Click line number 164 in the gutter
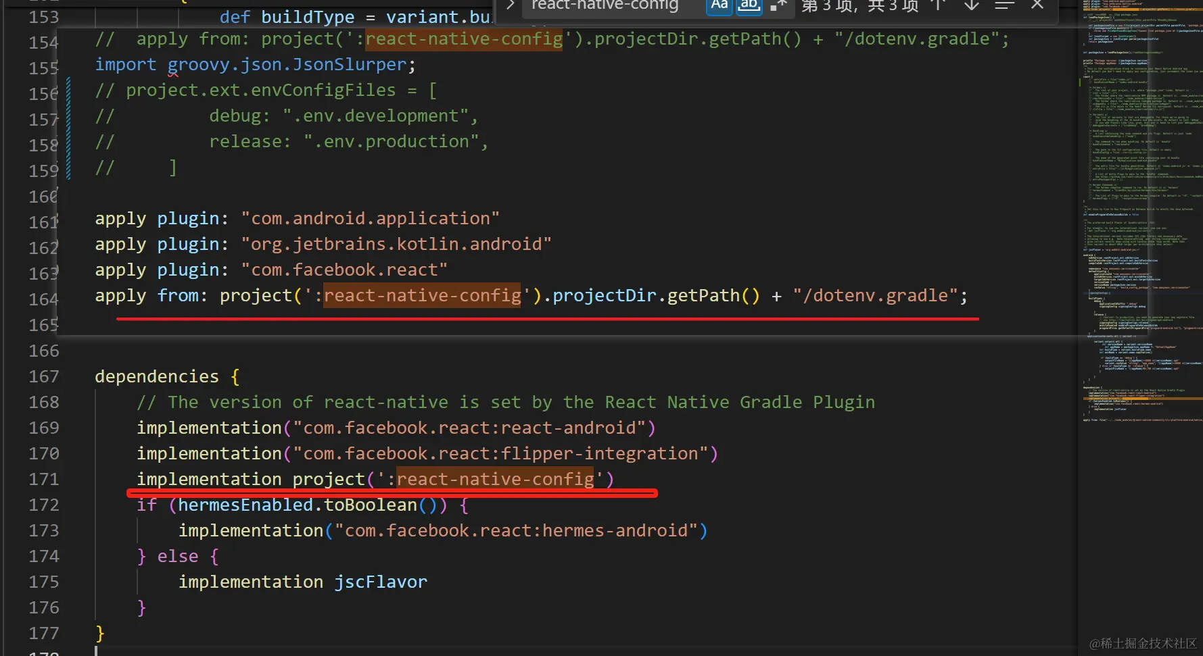The height and width of the screenshot is (656, 1203). (44, 299)
